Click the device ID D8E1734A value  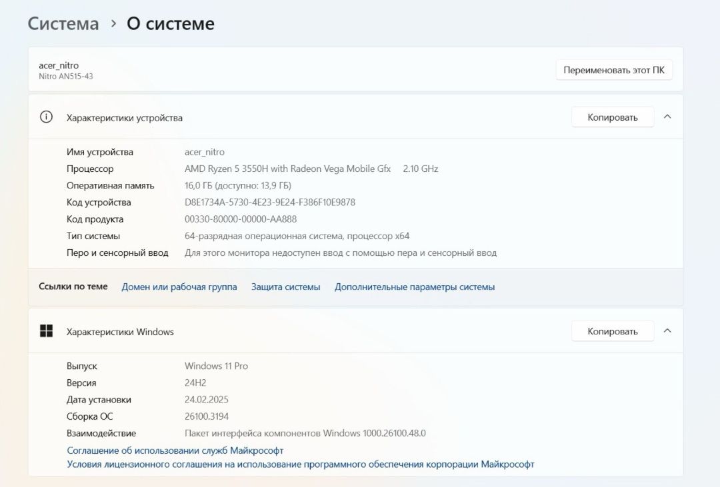[x=270, y=202]
